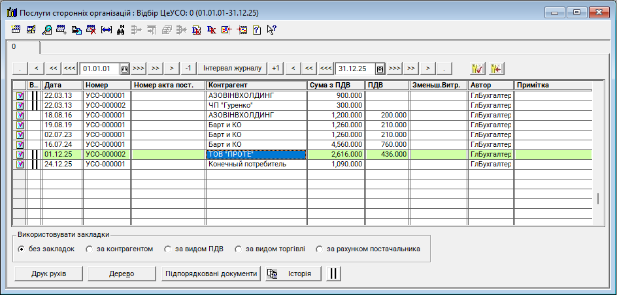Click the context help cursor icon
This screenshot has width=617, height=295.
point(272,29)
